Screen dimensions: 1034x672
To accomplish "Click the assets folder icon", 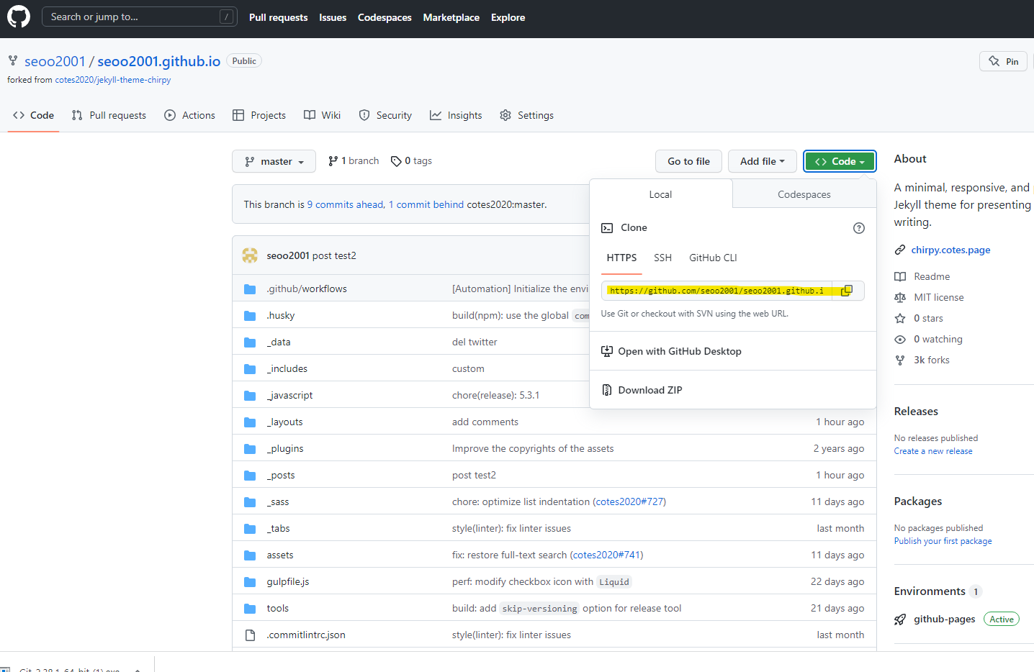I will coord(250,555).
